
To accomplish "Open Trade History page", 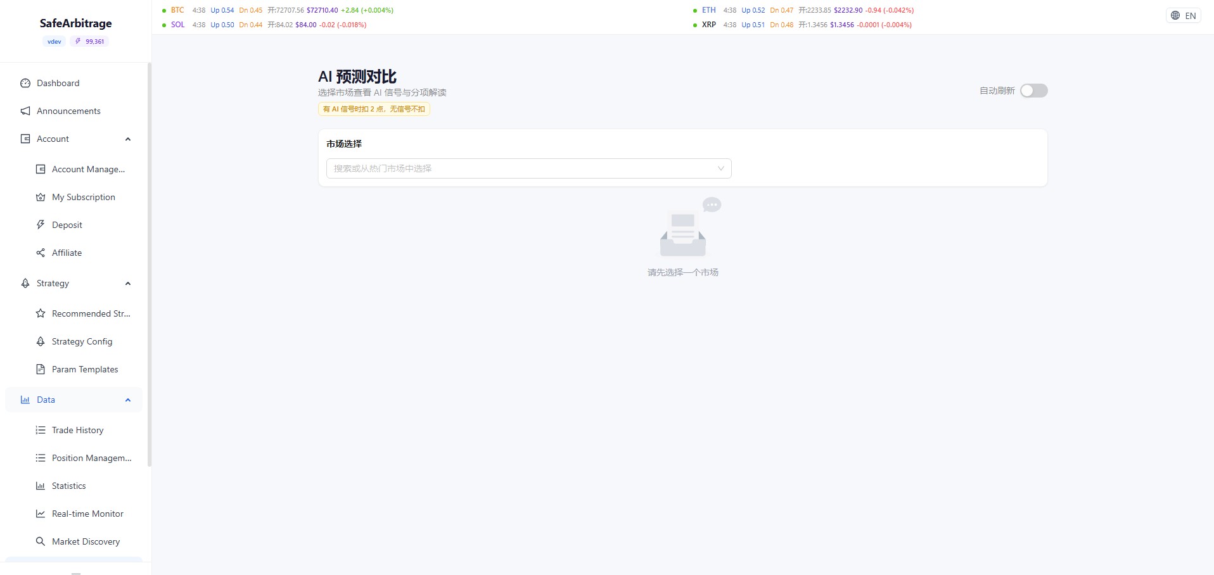I will coord(77,430).
